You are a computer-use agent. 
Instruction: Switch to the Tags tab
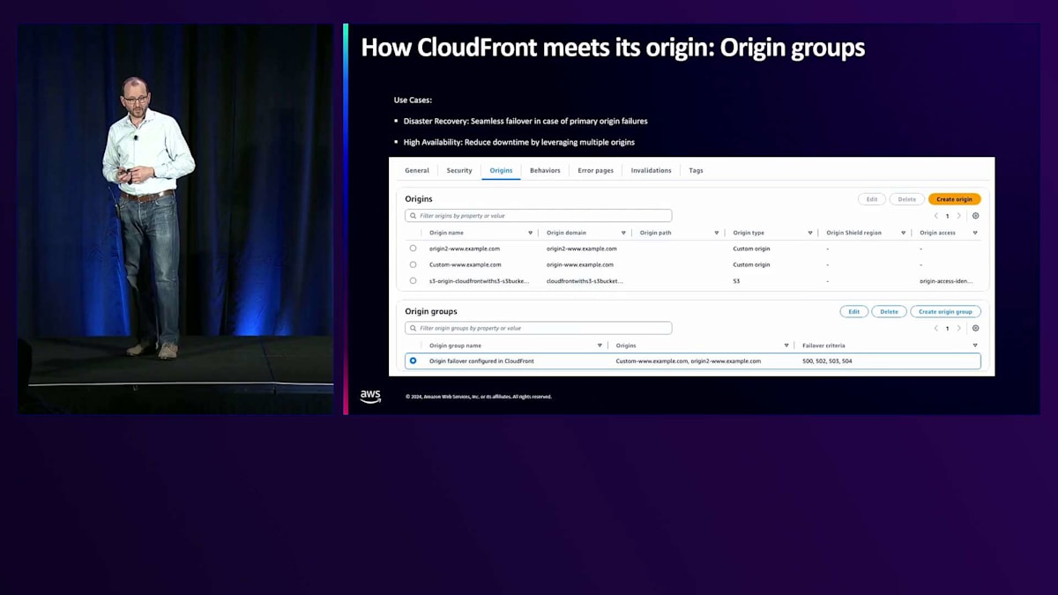click(x=697, y=170)
